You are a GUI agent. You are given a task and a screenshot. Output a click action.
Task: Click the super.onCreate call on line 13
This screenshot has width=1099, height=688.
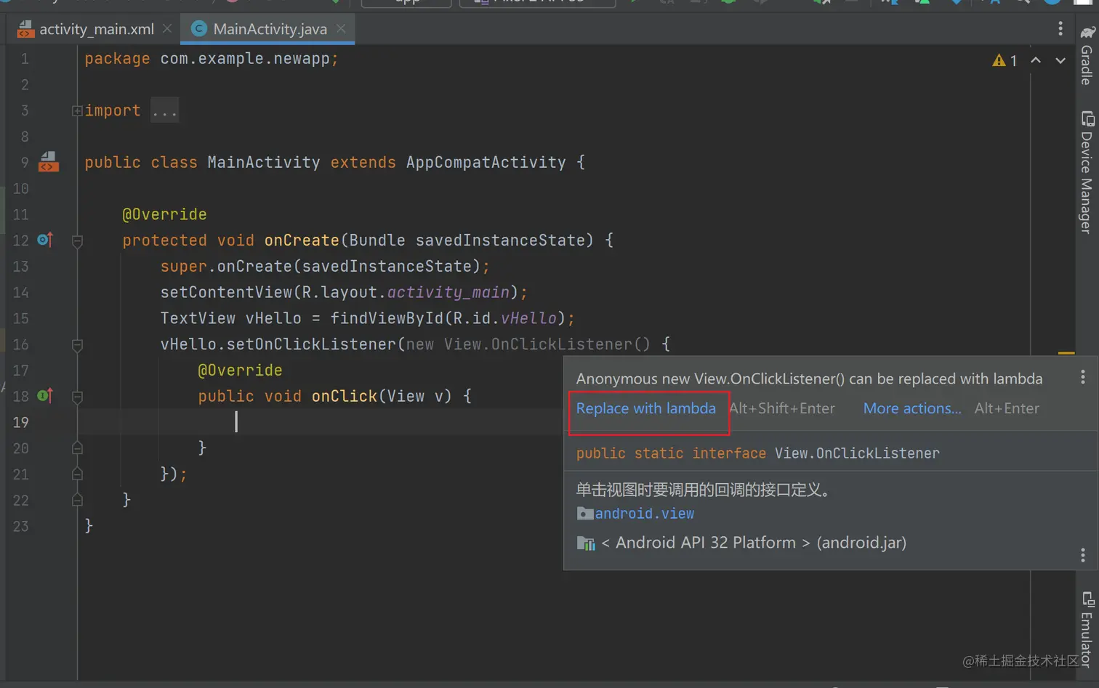coord(325,267)
